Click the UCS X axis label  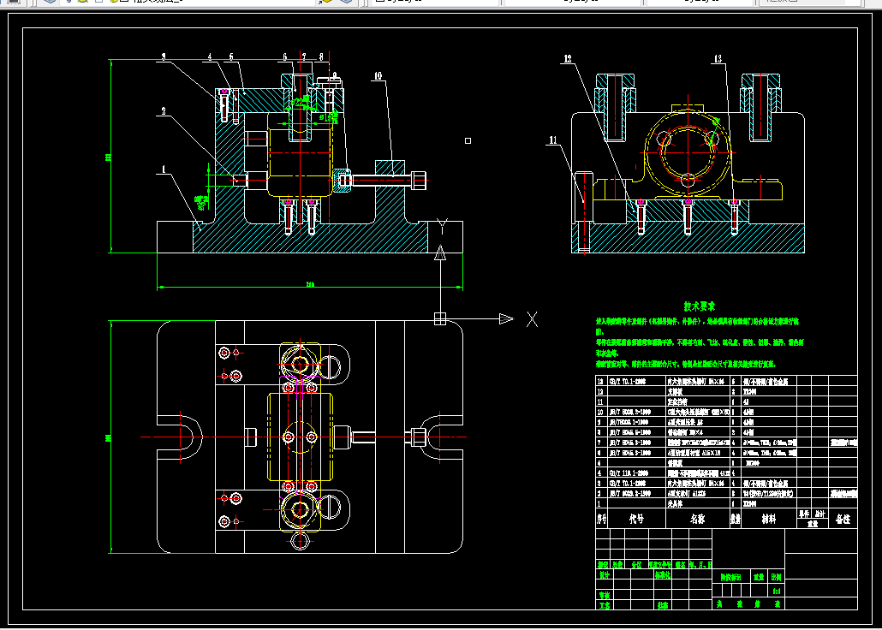click(532, 319)
